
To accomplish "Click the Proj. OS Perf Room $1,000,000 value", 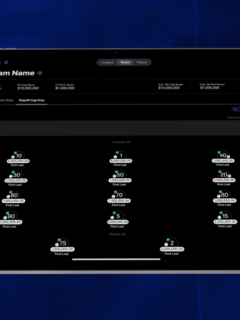I will click(210, 87).
